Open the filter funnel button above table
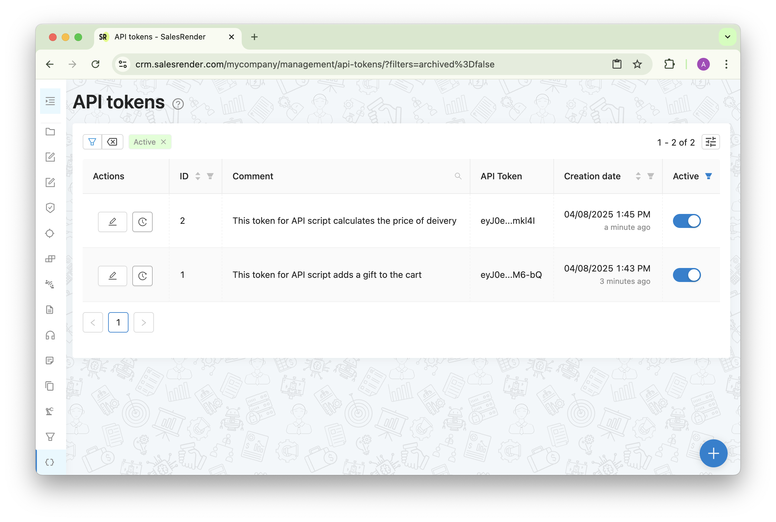The height and width of the screenshot is (522, 776). [92, 142]
